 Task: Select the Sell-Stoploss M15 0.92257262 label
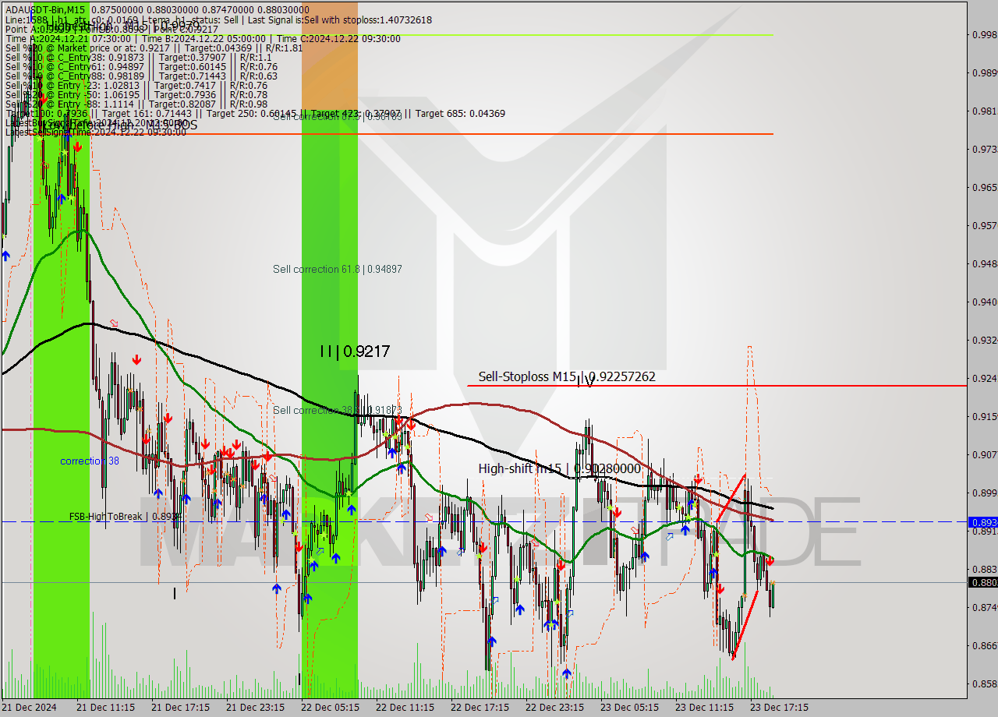pyautogui.click(x=567, y=377)
